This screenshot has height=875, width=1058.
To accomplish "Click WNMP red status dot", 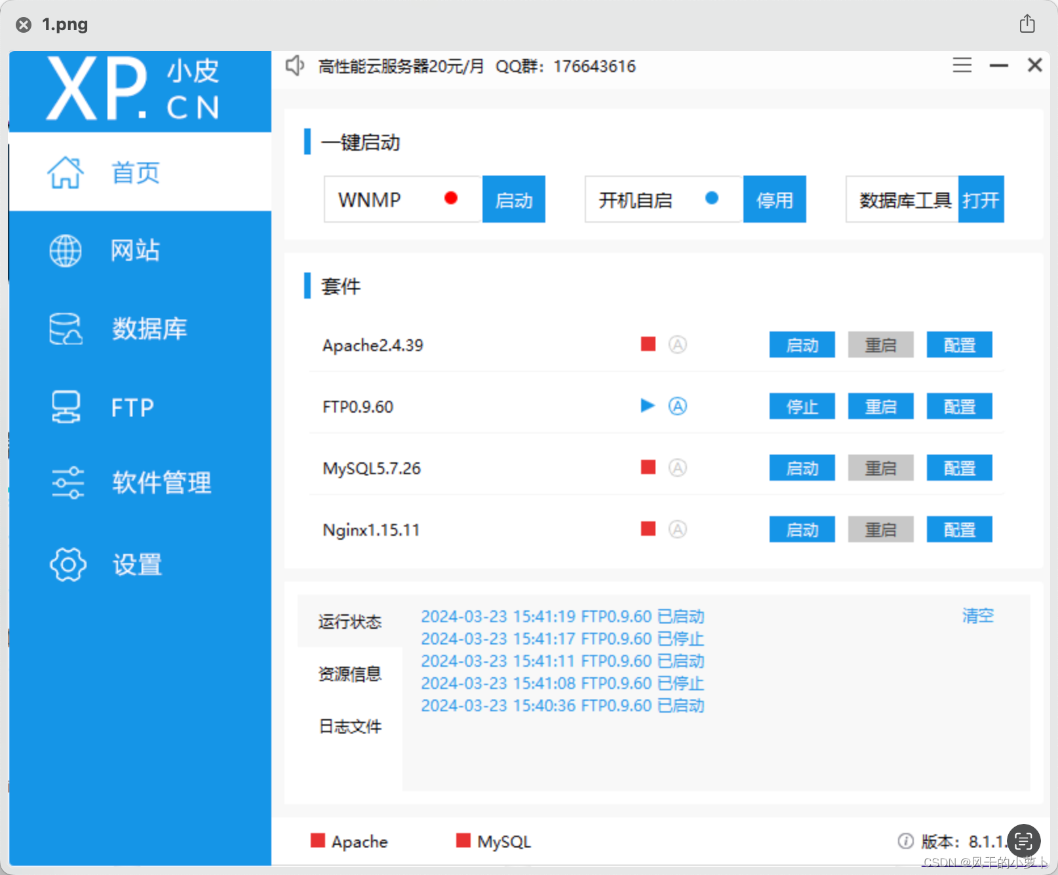I will 451,198.
